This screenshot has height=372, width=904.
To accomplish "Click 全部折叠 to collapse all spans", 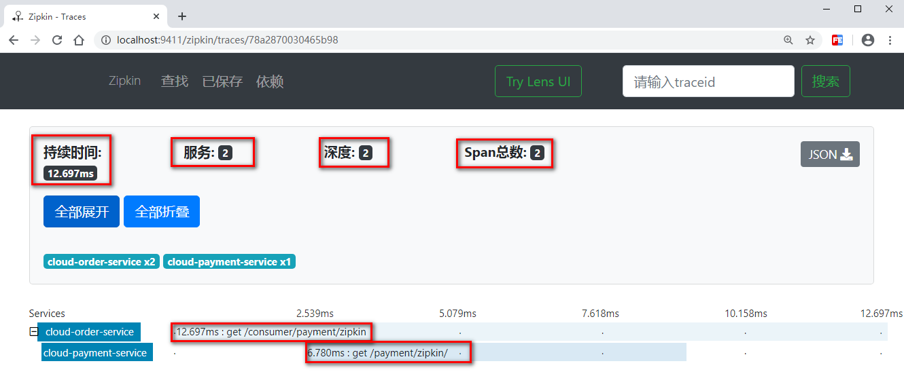I will (x=162, y=212).
